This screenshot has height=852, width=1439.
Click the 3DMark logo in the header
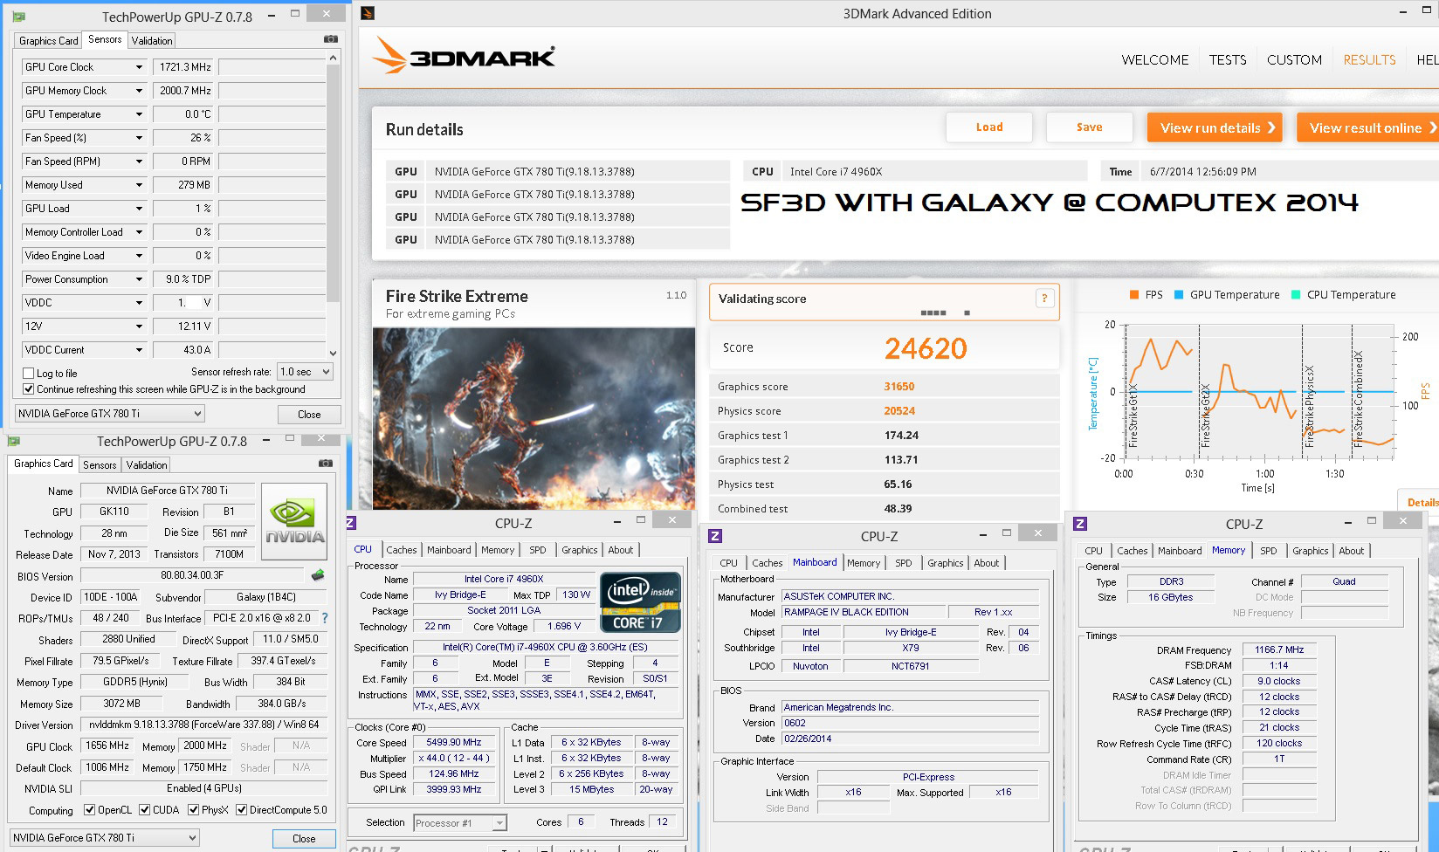coord(465,57)
